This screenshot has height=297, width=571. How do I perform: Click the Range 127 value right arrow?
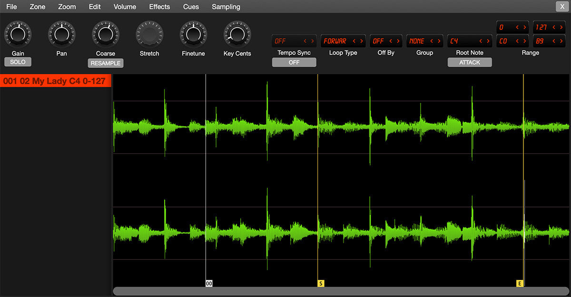561,28
